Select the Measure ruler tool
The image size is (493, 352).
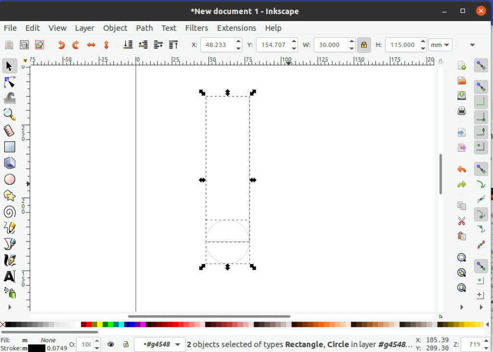[x=10, y=131]
